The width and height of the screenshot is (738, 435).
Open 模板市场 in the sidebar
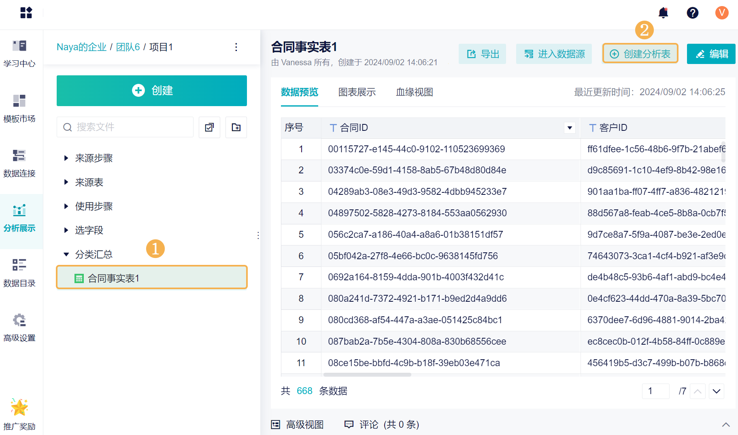point(19,108)
